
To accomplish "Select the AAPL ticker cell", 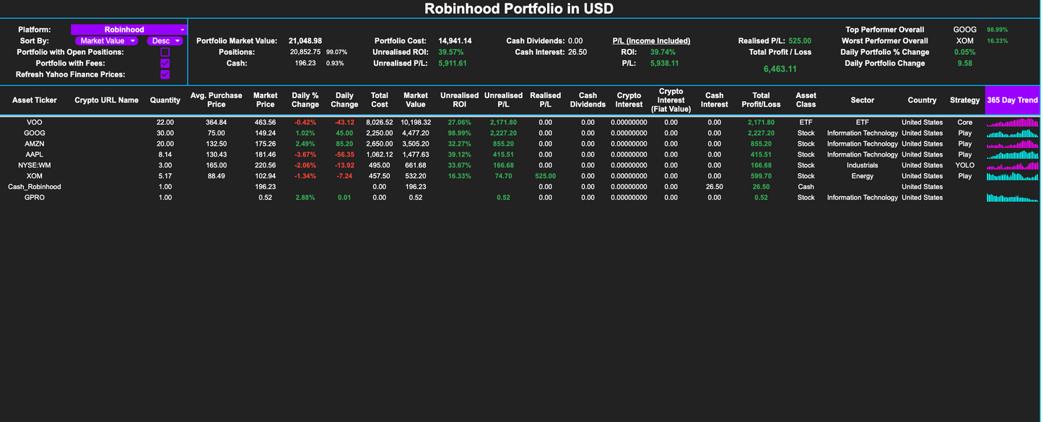I will coord(35,154).
